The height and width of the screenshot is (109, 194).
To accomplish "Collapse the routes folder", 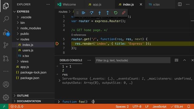I will [33, 39].
